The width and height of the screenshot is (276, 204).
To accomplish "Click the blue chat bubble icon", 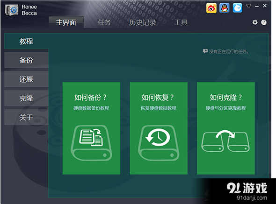I will [x=237, y=8].
